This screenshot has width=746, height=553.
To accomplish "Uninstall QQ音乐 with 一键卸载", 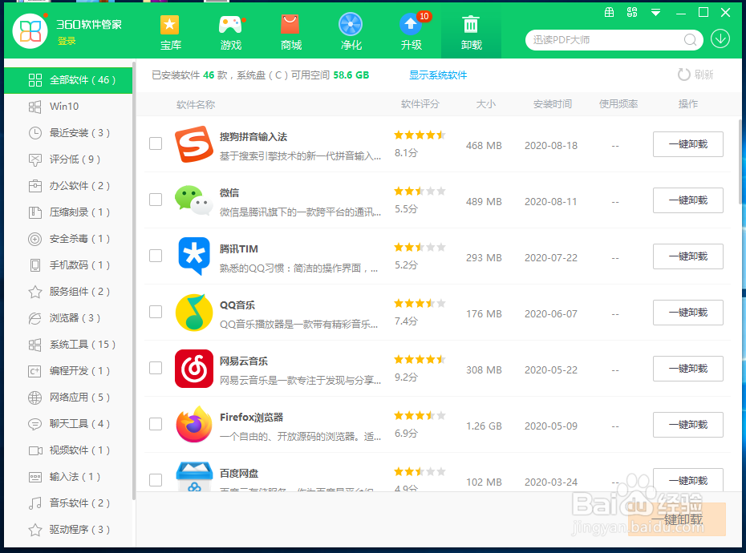I will [x=688, y=313].
